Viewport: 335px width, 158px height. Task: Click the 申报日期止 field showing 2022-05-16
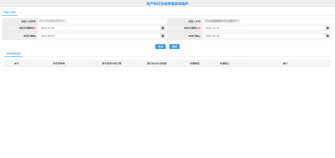pyautogui.click(x=264, y=36)
